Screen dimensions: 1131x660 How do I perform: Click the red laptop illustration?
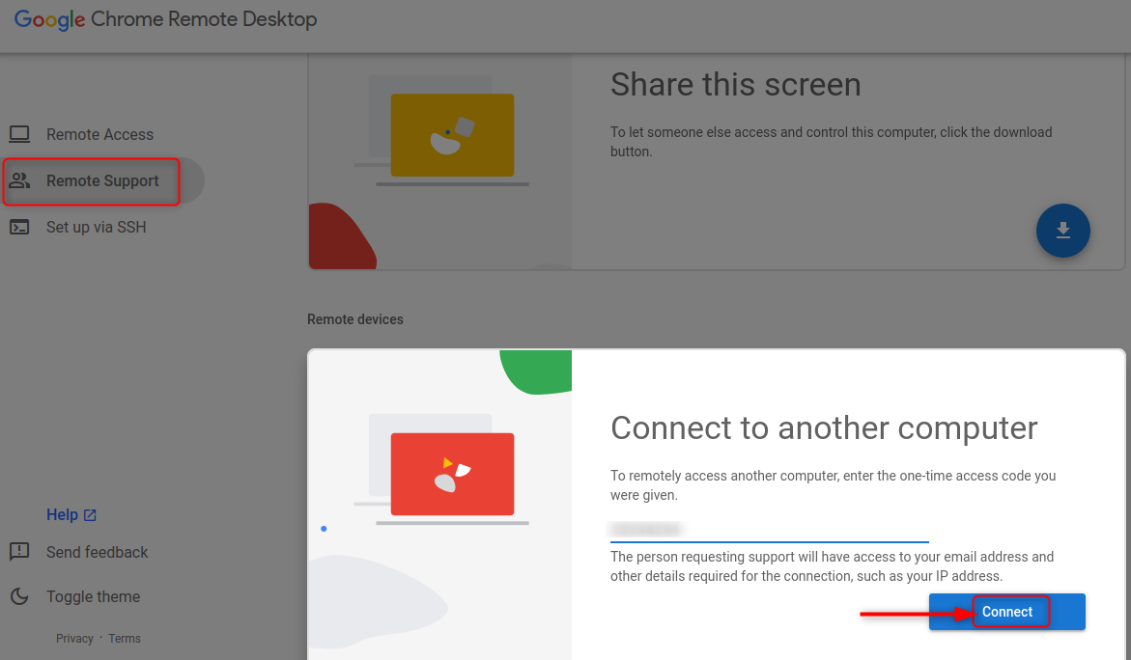point(452,474)
